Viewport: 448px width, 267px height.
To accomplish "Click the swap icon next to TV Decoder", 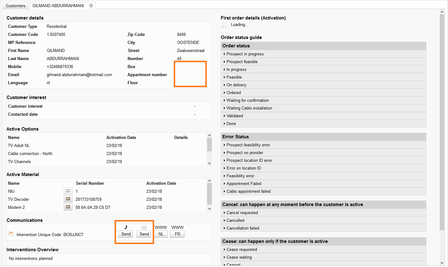I will tap(68, 199).
